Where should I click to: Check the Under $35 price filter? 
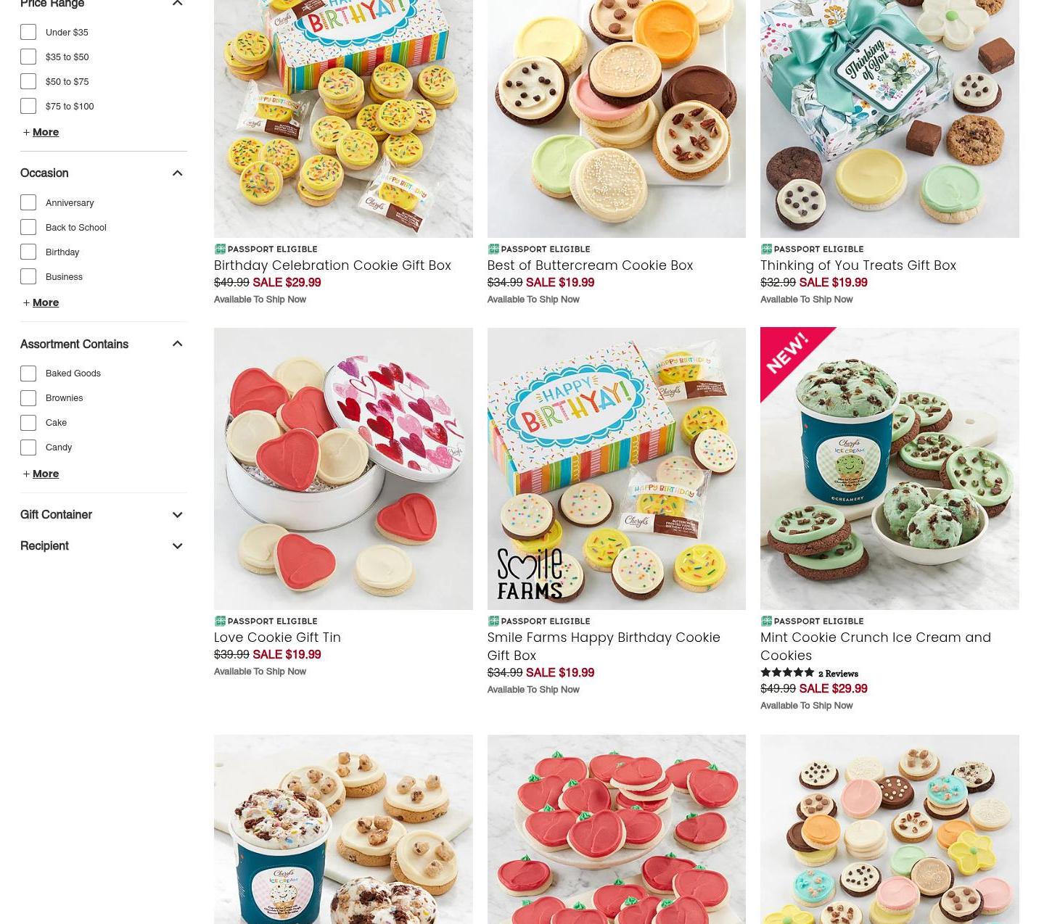[28, 32]
